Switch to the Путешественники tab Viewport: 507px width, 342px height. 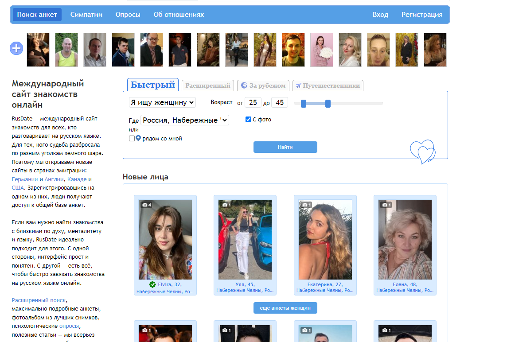point(328,85)
